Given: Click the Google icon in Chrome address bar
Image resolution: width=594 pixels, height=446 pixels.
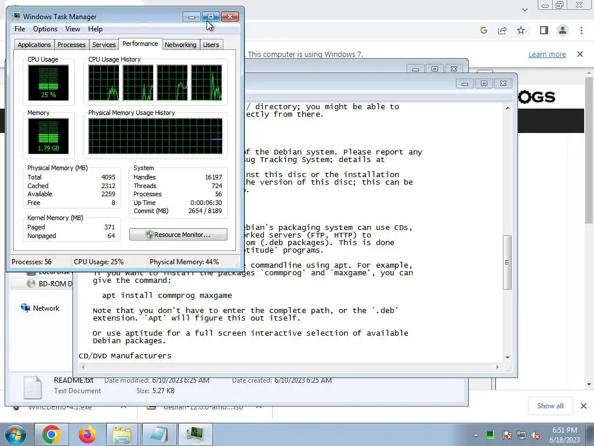Looking at the screenshot, I should pyautogui.click(x=484, y=30).
